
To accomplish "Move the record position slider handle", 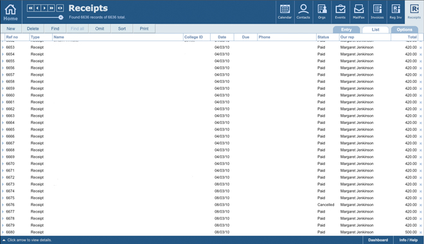I will 61,17.
